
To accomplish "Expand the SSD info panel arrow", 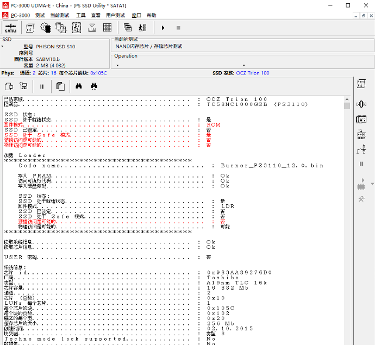I will (2, 46).
